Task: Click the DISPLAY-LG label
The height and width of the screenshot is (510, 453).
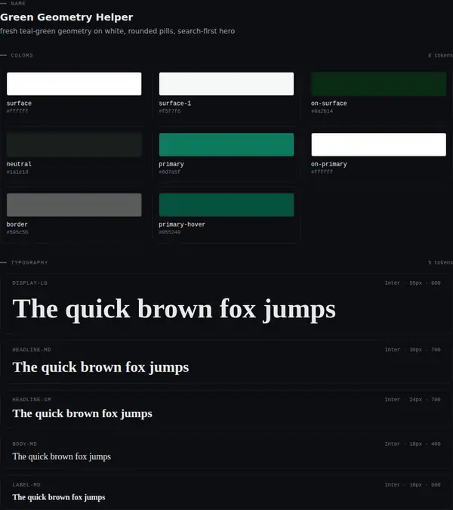Action: (x=30, y=283)
